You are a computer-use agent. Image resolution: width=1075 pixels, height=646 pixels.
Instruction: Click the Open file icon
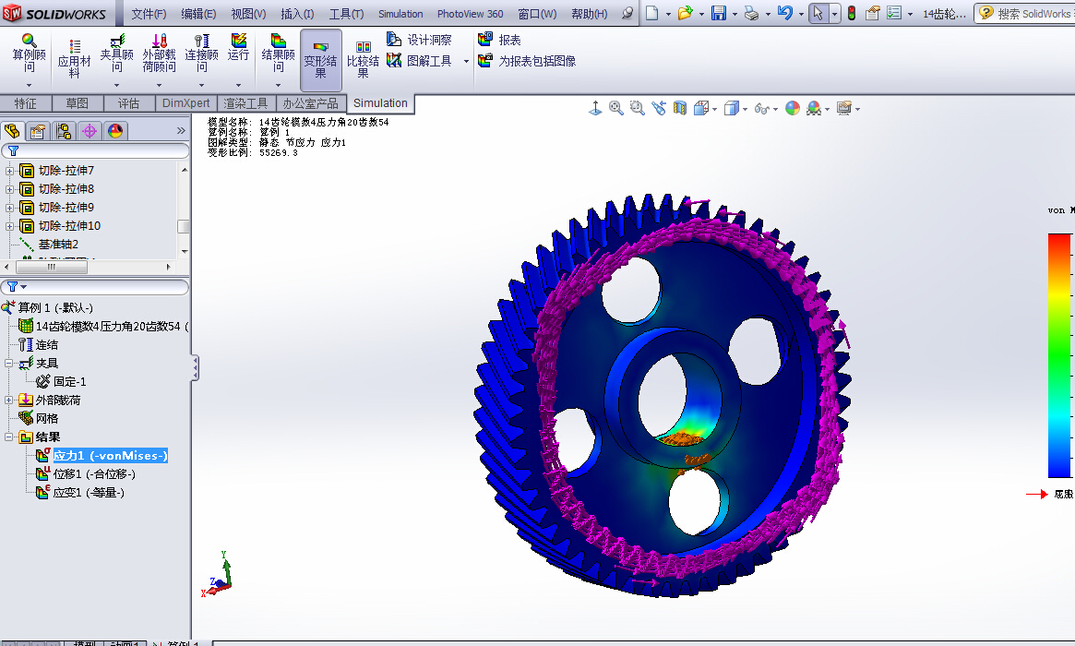[684, 13]
